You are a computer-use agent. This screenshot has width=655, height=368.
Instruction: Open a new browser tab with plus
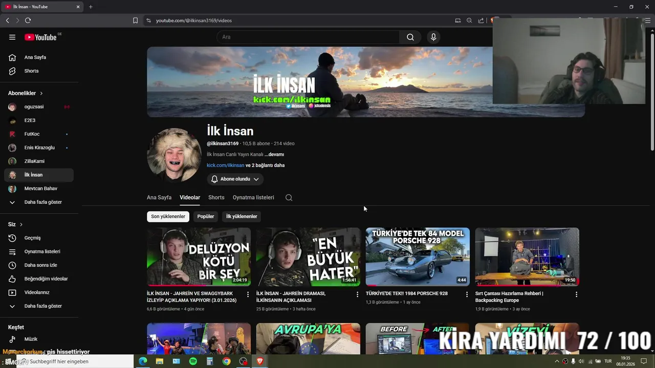[x=91, y=7]
